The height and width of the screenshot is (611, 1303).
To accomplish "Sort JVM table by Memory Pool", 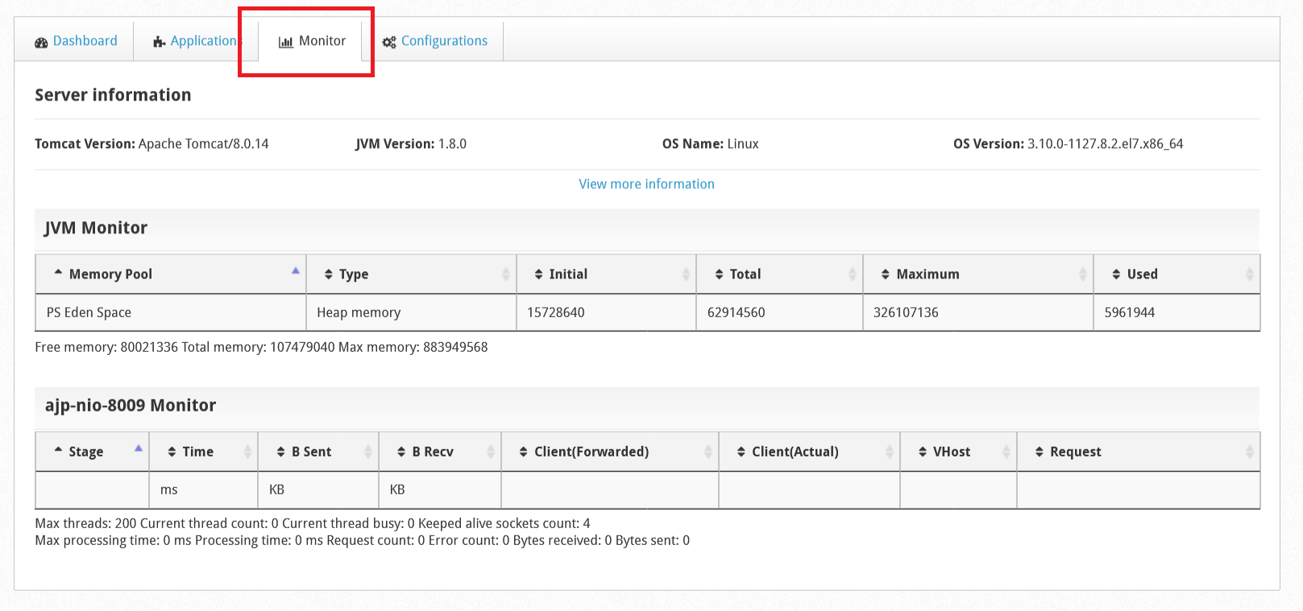I will [x=171, y=274].
